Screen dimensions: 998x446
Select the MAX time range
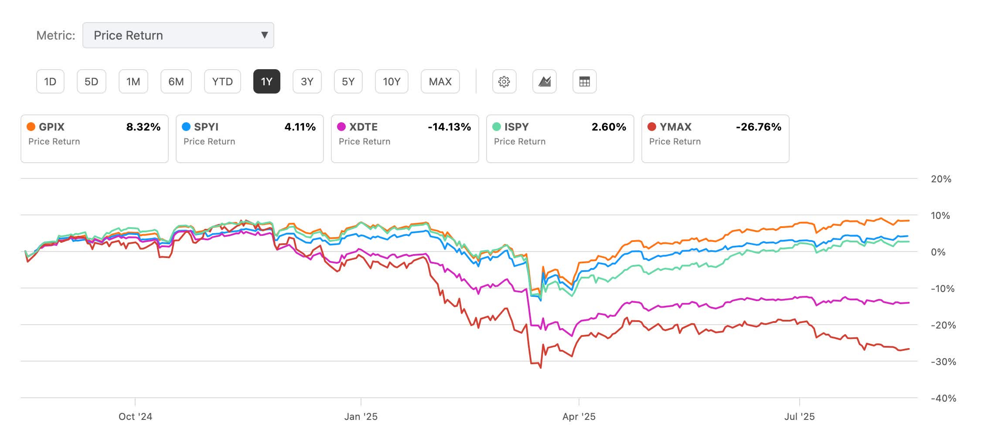440,81
